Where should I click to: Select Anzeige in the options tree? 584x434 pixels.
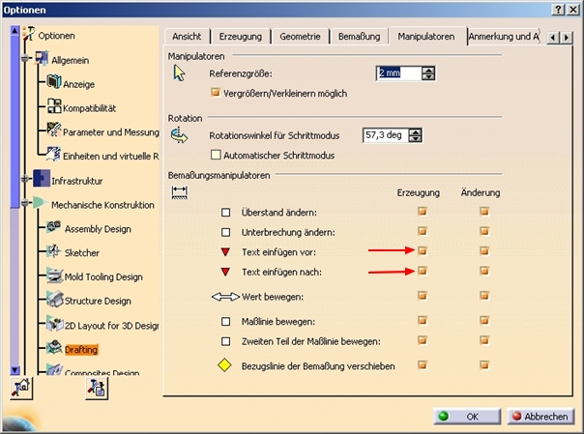click(78, 84)
